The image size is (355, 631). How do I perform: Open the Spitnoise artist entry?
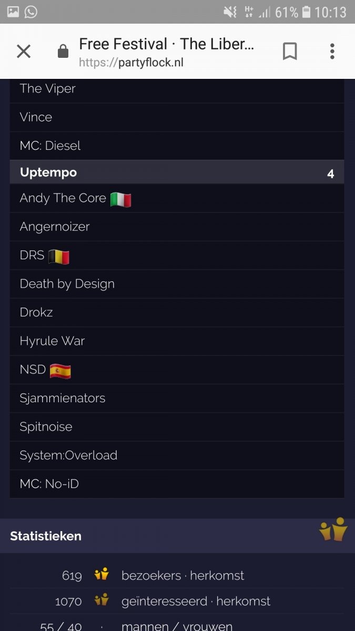(x=46, y=426)
